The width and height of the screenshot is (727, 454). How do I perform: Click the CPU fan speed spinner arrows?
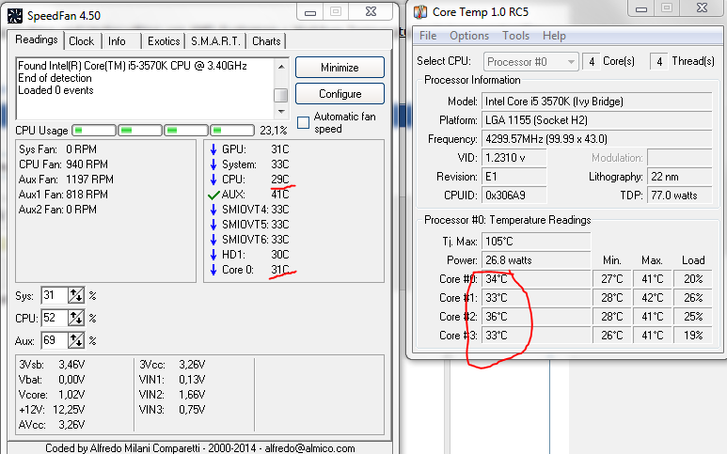click(x=76, y=318)
